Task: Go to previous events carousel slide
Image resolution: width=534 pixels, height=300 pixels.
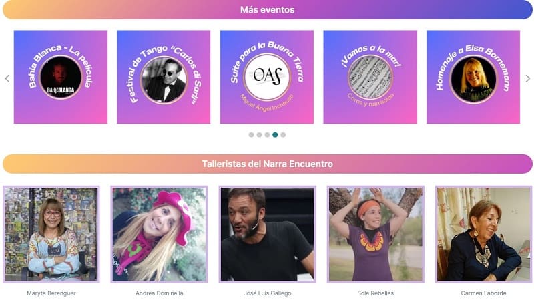Action: [x=7, y=78]
